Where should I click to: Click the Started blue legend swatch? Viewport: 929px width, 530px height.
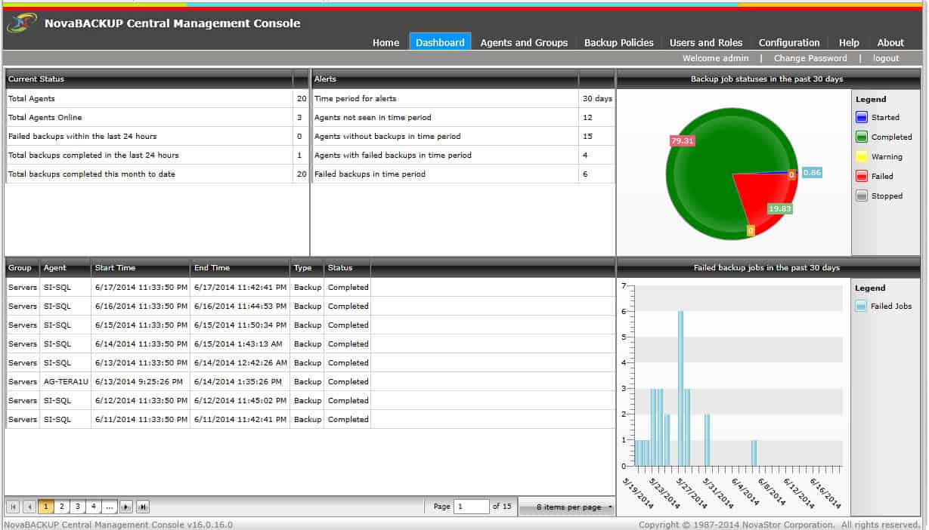point(862,118)
